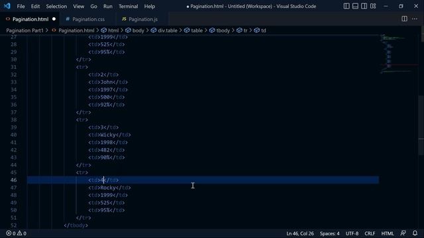The height and width of the screenshot is (238, 424).
Task: Click the 1997 td line
Action: [x=108, y=90]
